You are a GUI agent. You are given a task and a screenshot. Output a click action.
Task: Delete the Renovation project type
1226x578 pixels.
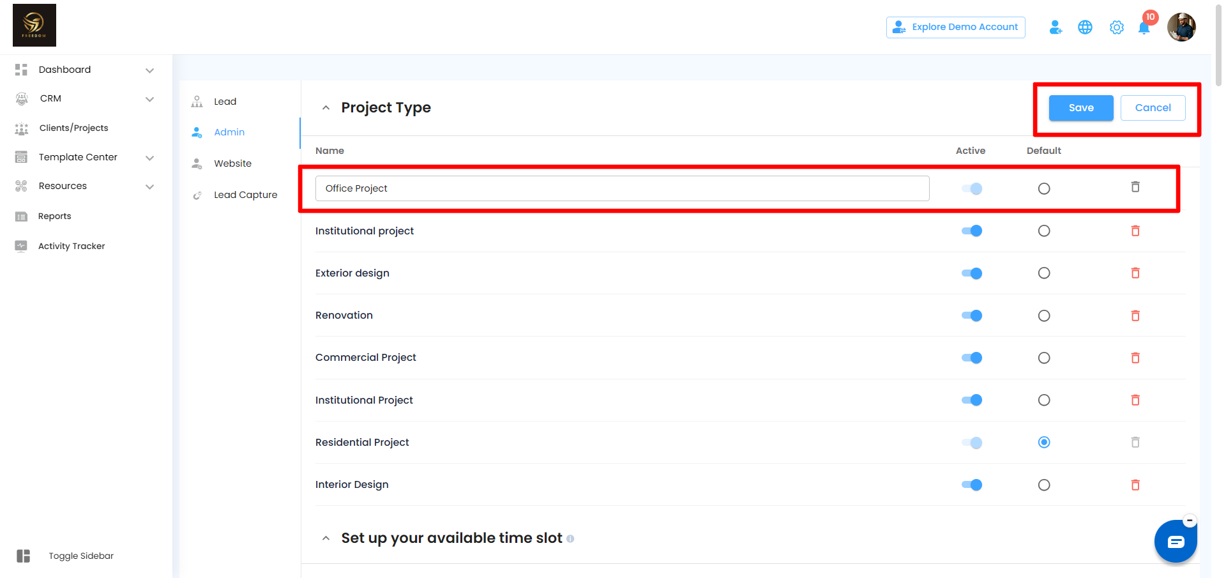point(1135,316)
